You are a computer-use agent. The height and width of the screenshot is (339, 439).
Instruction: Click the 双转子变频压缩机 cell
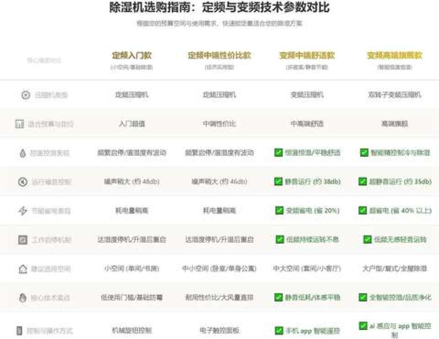click(x=394, y=95)
